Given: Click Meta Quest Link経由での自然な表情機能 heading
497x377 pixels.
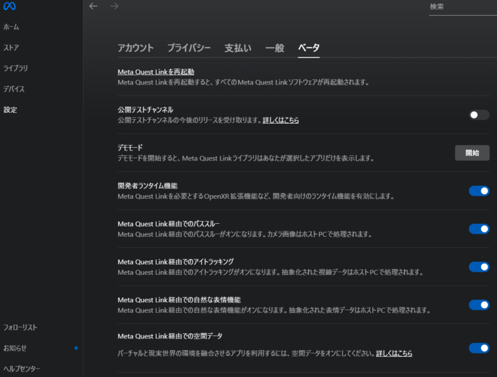Looking at the screenshot, I should tap(179, 300).
